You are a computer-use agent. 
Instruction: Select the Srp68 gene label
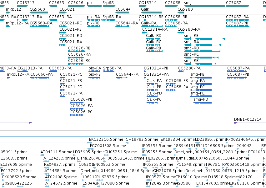[x=108, y=3]
